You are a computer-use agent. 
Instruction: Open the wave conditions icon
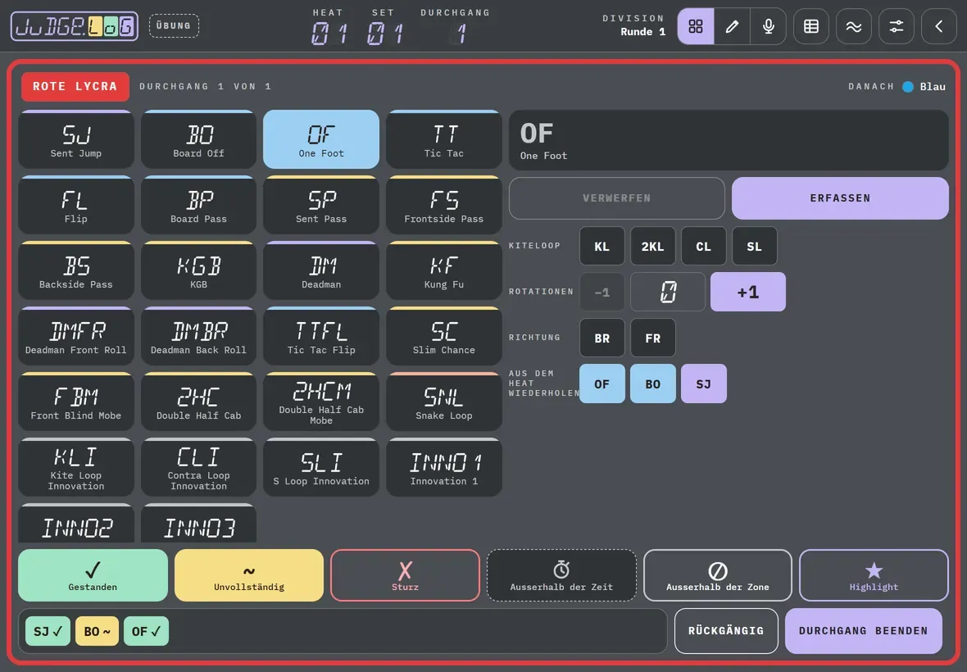(x=854, y=26)
